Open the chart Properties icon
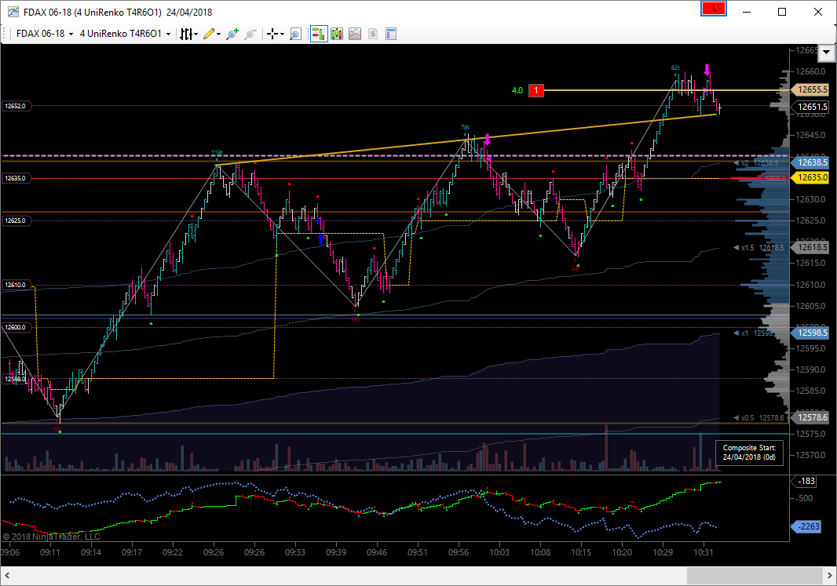Image resolution: width=837 pixels, height=586 pixels. coord(391,34)
